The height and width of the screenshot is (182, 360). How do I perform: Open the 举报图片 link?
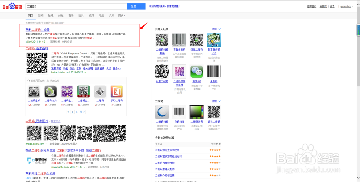[56, 121]
